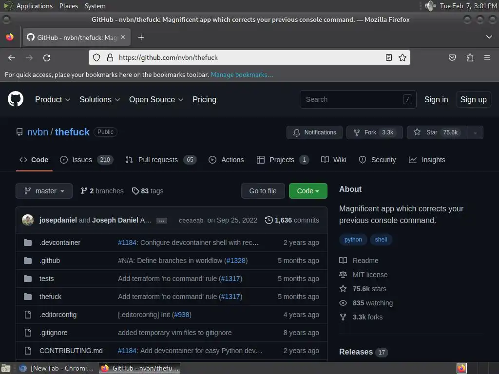Click the eye icon beside 835 watching
This screenshot has width=499, height=374.
[x=343, y=303]
